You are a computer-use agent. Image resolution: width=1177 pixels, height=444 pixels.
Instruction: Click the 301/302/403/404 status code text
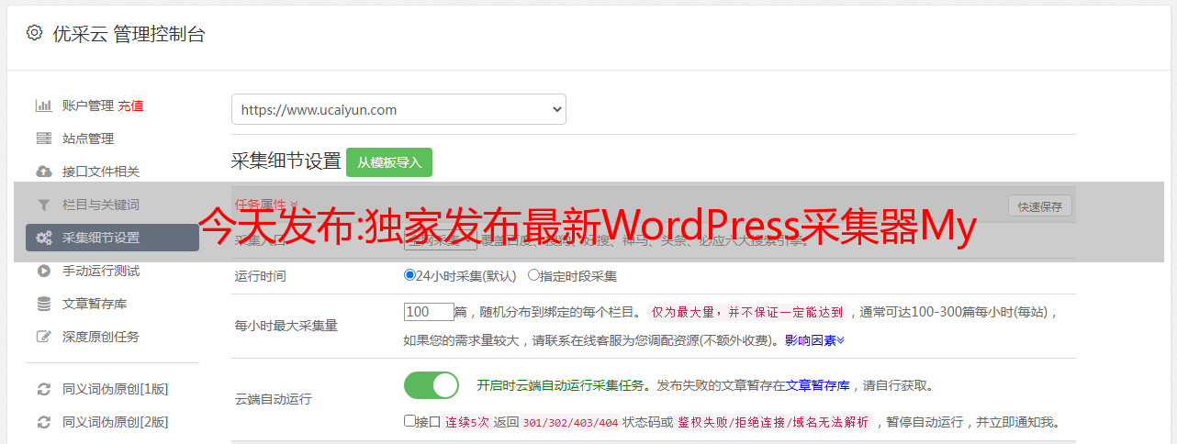569,423
